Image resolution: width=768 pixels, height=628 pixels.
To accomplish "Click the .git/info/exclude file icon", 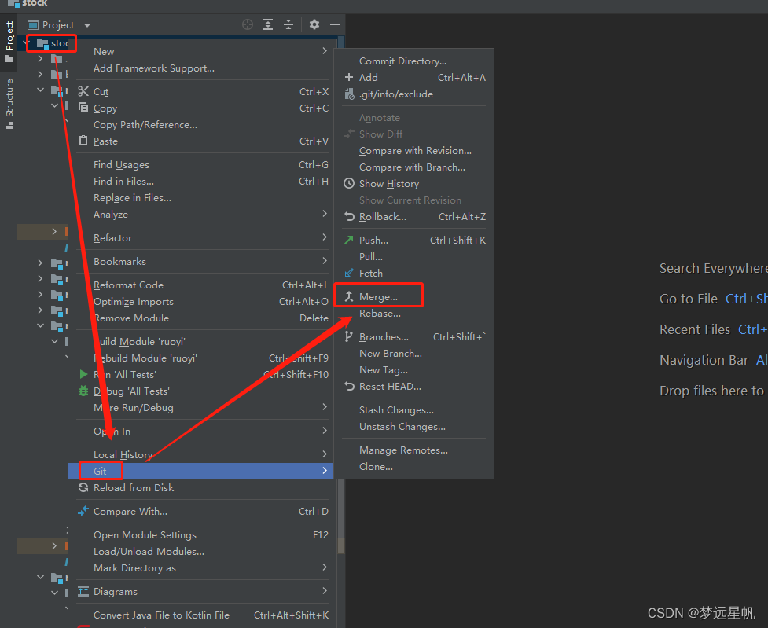I will [349, 94].
